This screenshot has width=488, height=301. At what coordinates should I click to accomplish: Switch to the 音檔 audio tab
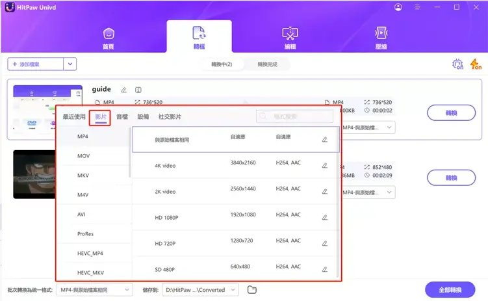tap(122, 116)
